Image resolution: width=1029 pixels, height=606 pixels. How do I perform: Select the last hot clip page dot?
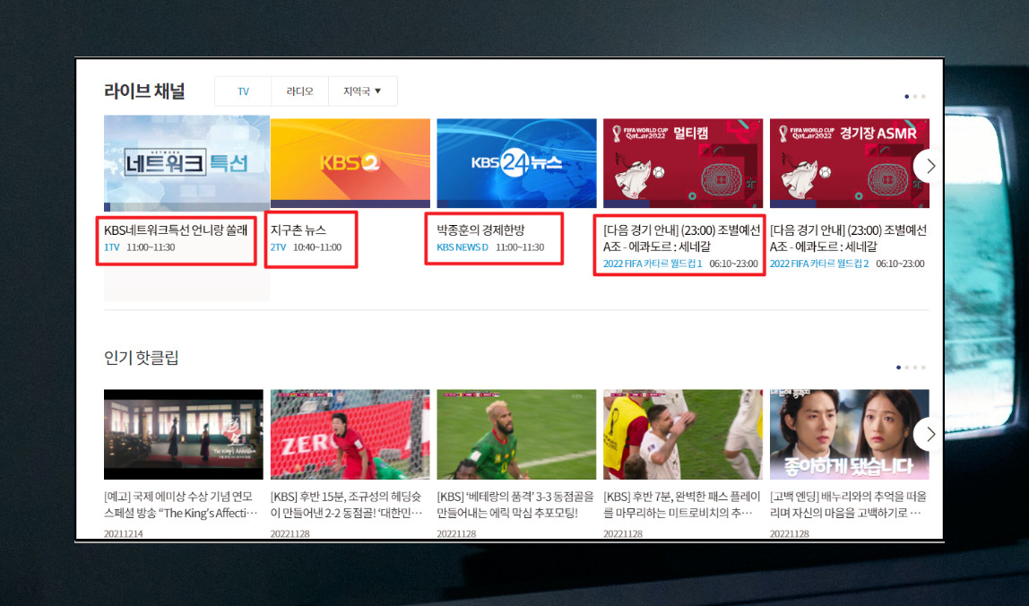pyautogui.click(x=923, y=368)
